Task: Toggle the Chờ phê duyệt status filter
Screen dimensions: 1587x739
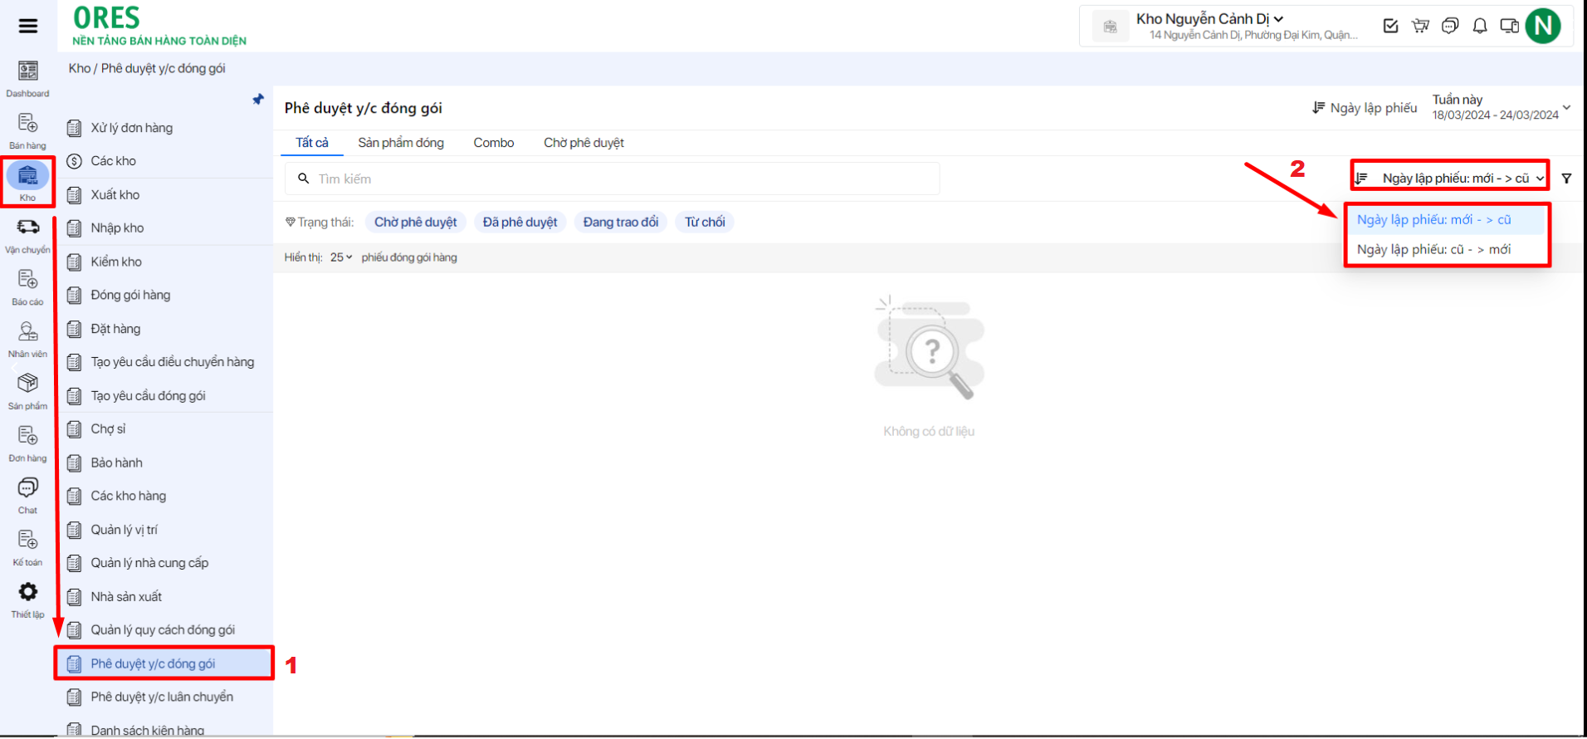Action: [415, 223]
